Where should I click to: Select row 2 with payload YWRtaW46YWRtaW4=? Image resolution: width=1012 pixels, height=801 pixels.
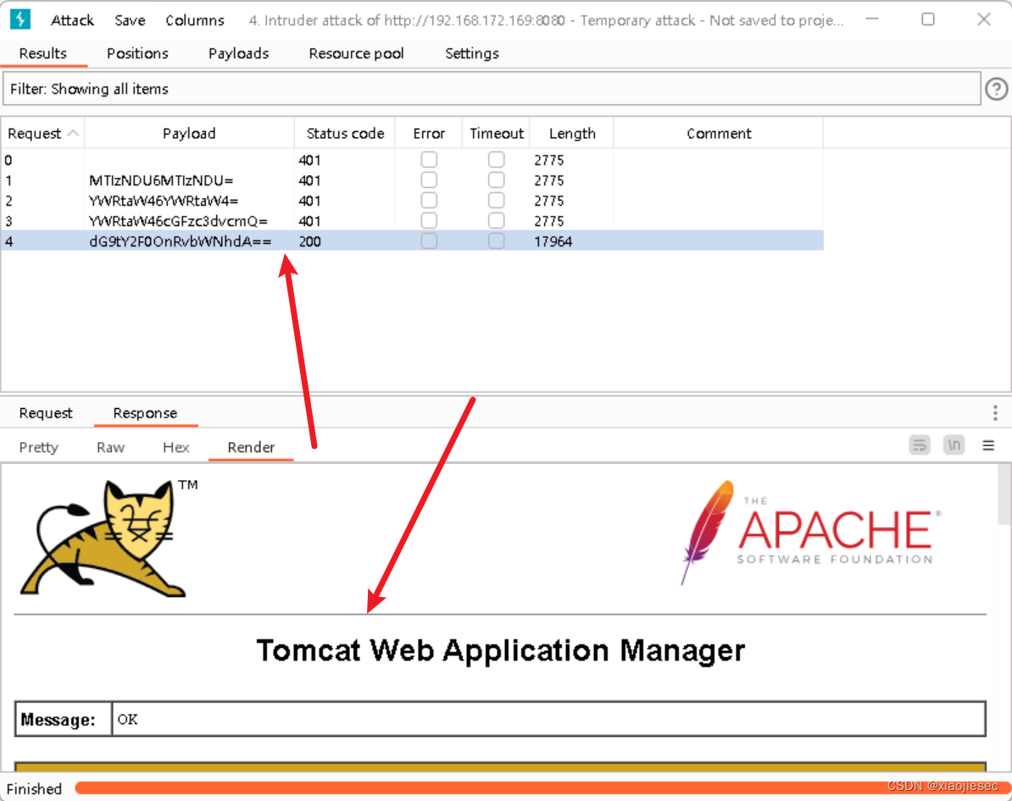point(186,200)
